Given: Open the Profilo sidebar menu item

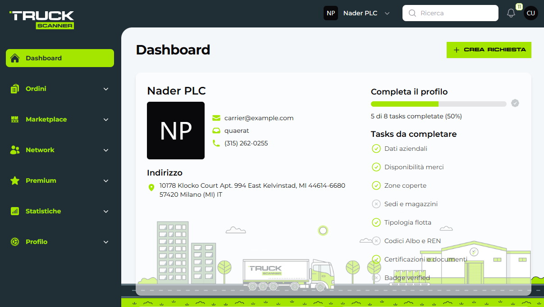Looking at the screenshot, I should point(37,242).
